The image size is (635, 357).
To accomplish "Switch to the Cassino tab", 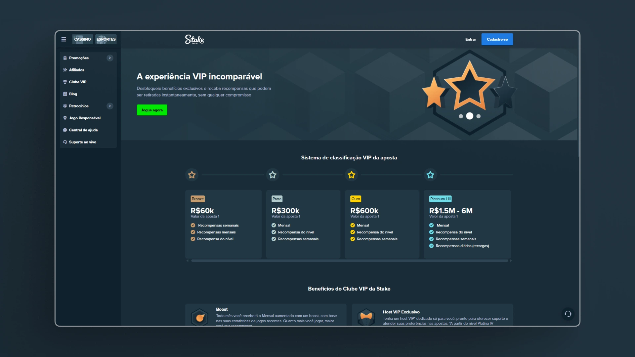I will [82, 39].
